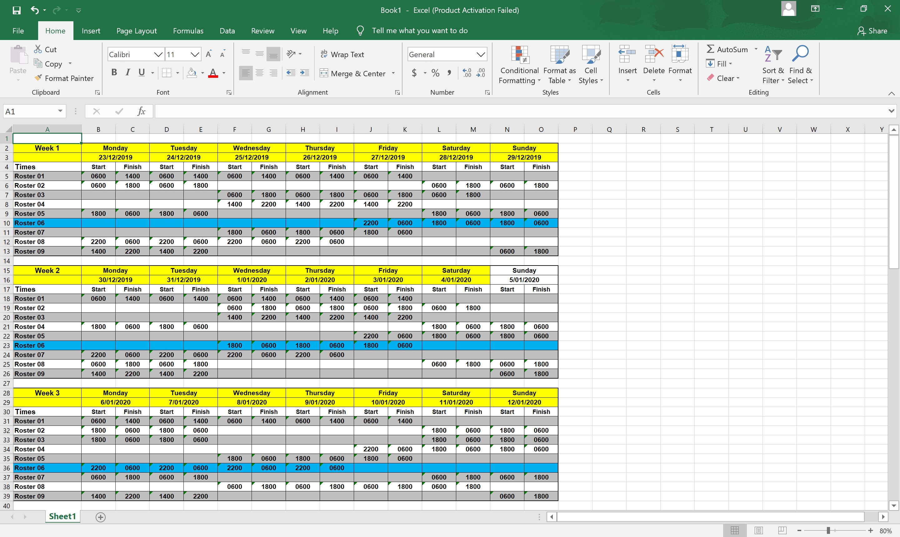Click the Insert Function fx icon
Viewport: 900px width, 537px height.
pos(142,111)
